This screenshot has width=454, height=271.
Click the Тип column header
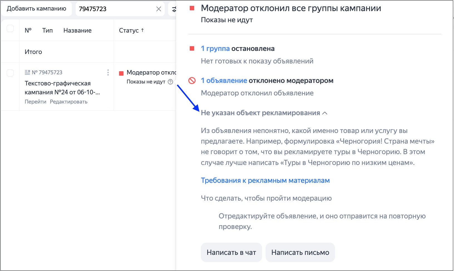[48, 30]
